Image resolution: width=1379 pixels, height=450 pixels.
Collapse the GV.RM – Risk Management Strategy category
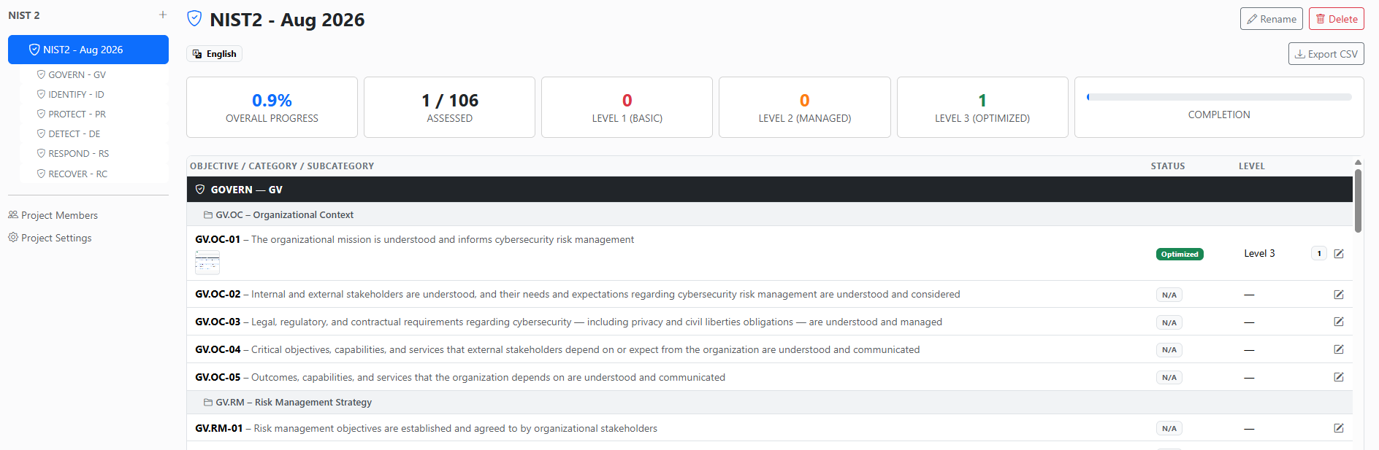point(770,403)
